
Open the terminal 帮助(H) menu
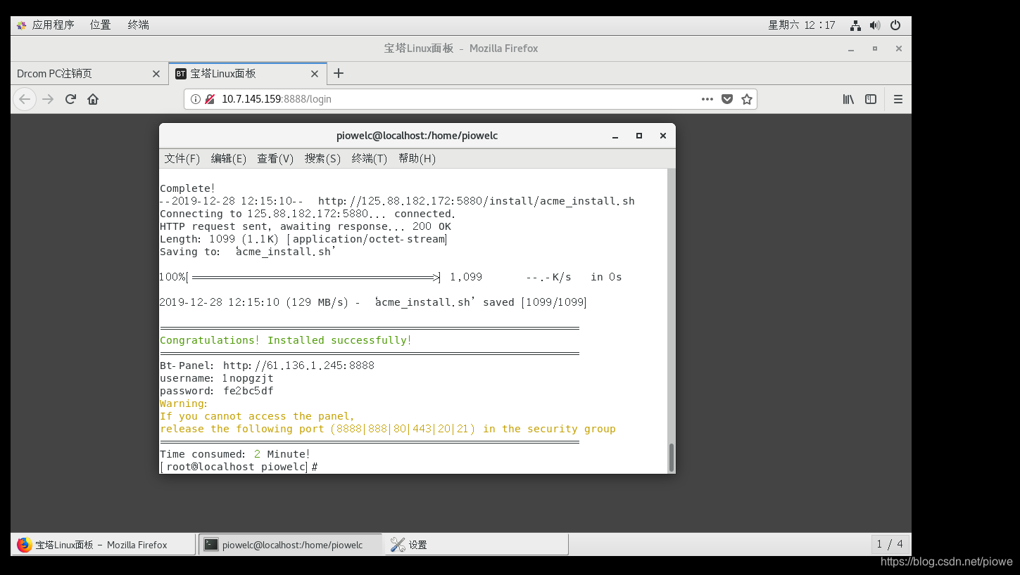click(417, 159)
